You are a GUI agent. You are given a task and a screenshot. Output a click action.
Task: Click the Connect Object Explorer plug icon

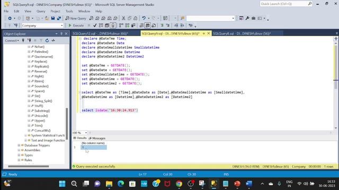[x=23, y=41]
